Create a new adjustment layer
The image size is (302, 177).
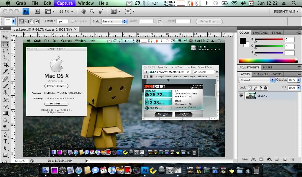tap(269, 159)
